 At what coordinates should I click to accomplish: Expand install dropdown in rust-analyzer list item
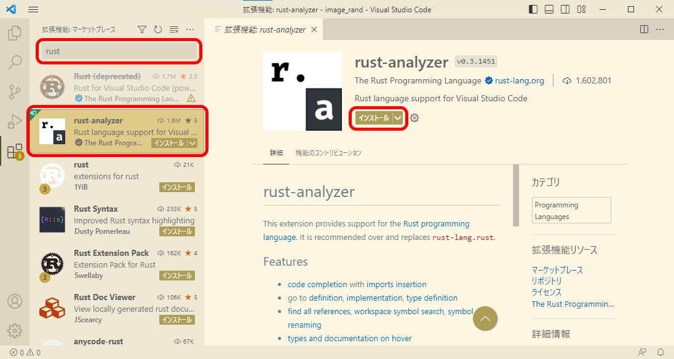(x=192, y=143)
